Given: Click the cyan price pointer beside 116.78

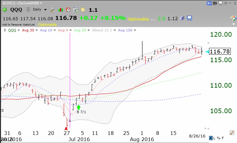Looking at the screenshot, I should click(x=207, y=52).
